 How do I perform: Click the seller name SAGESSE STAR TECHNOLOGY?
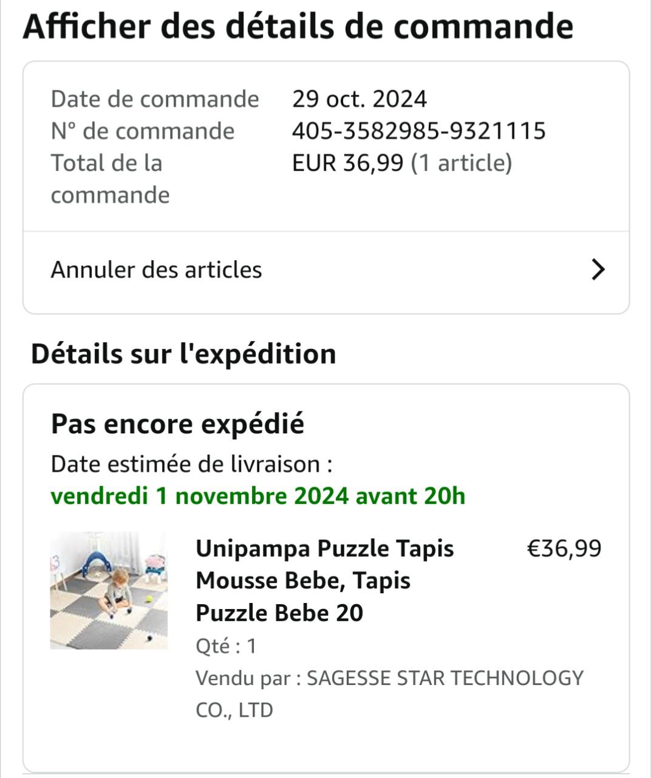click(x=445, y=678)
